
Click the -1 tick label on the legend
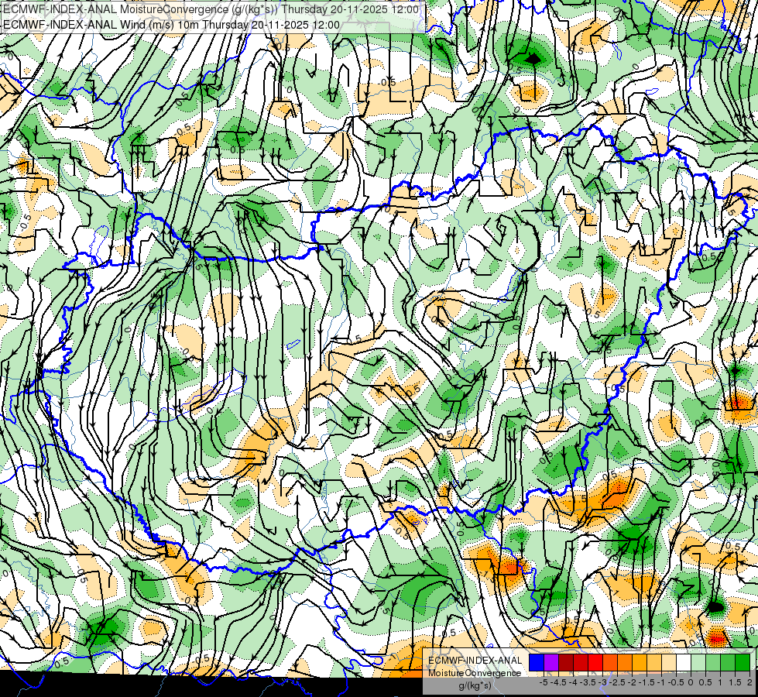coord(661,682)
